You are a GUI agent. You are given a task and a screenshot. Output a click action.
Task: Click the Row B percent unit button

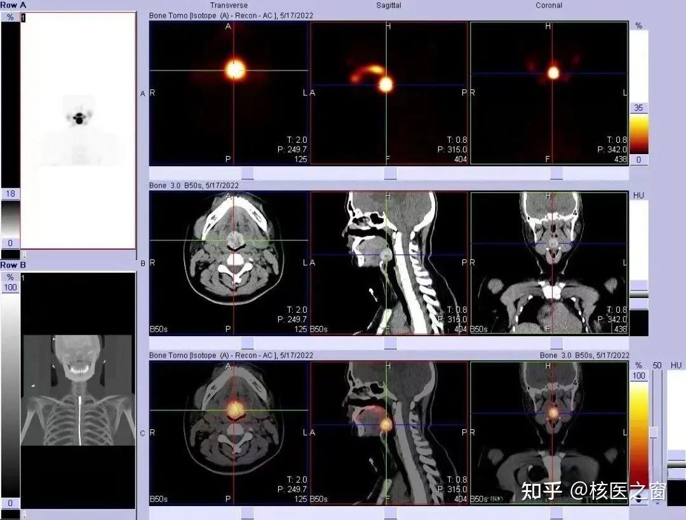pyautogui.click(x=11, y=277)
